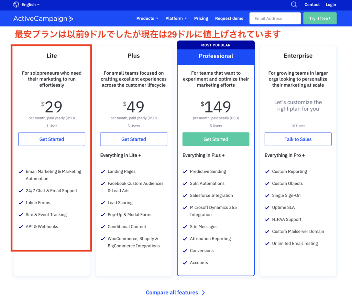Click Talk to Sales for Enterprise

coord(298,139)
